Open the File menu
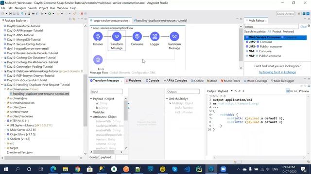 tap(3, 8)
